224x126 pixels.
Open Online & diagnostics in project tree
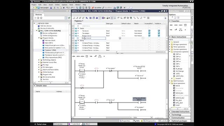click(49, 36)
